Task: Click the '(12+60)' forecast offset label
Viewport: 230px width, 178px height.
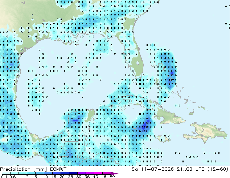Action: pyautogui.click(x=218, y=169)
